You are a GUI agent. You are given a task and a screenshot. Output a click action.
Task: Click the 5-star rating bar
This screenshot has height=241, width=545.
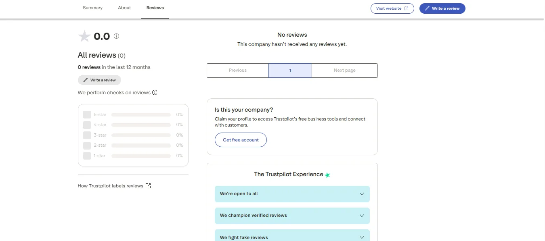141,115
